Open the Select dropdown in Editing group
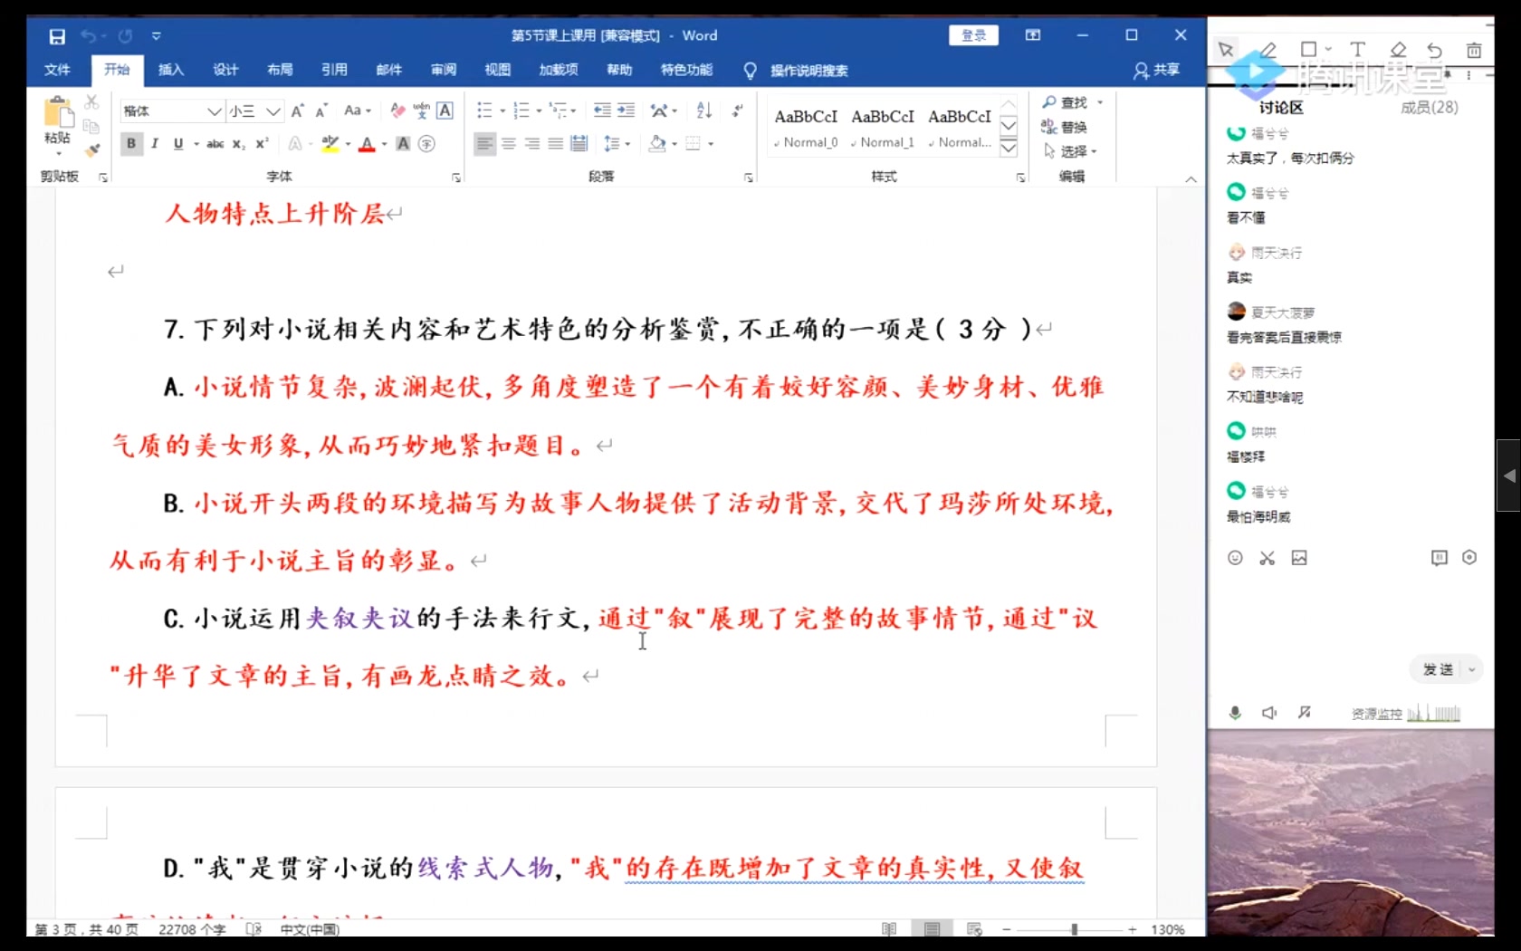Viewport: 1521px width, 951px height. 1070,150
